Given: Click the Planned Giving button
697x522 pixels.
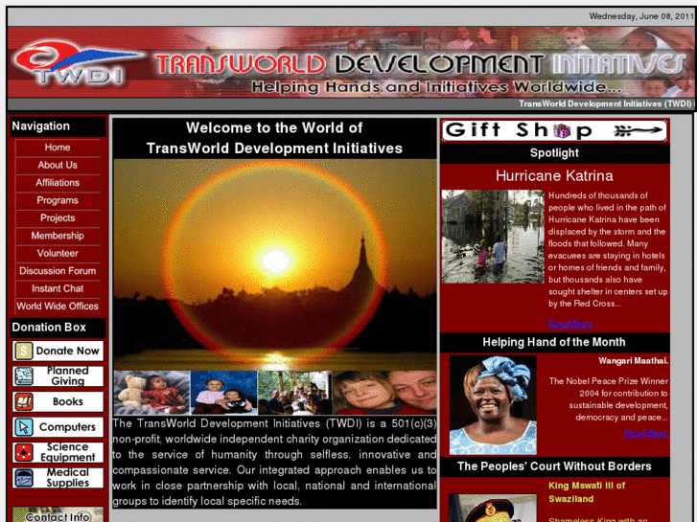Looking at the screenshot, I should (x=58, y=375).
